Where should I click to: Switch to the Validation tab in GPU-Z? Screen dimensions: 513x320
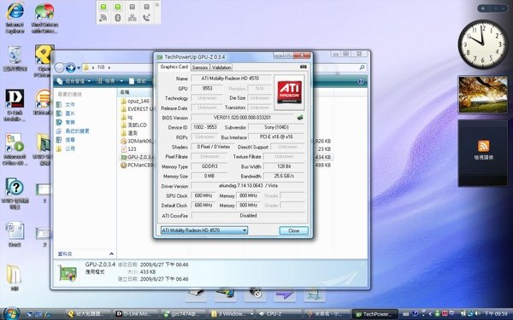[221, 67]
